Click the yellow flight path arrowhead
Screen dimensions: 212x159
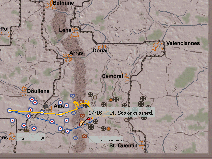point(88,103)
